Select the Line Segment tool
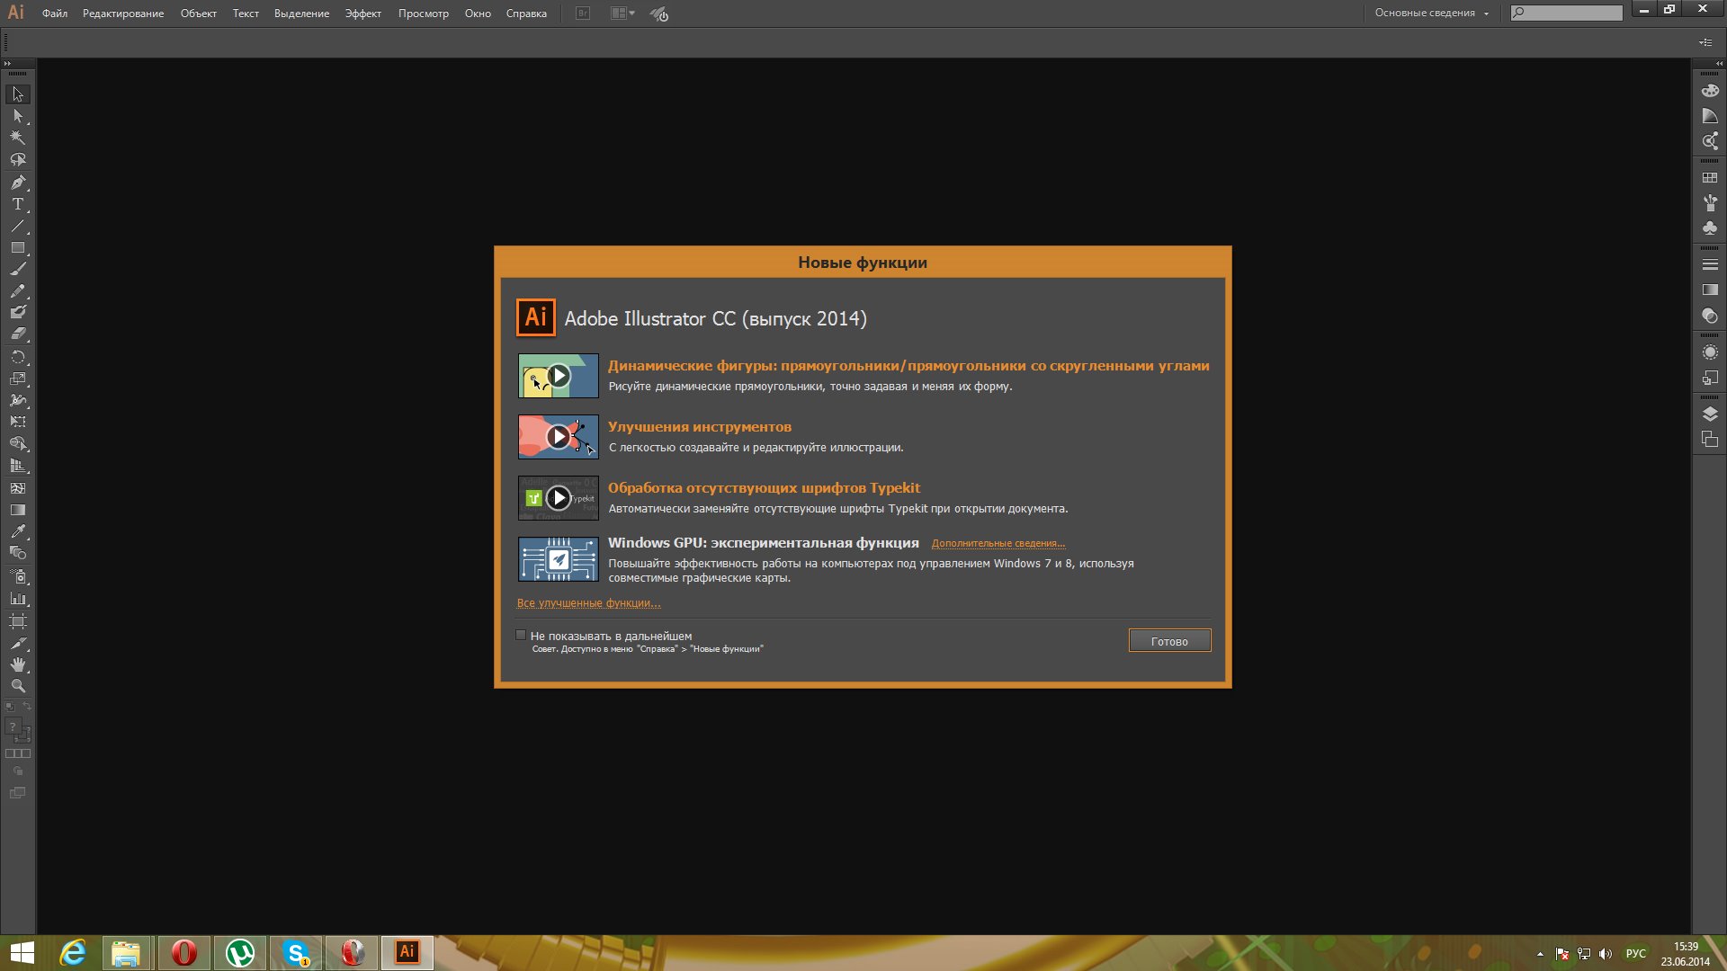This screenshot has width=1727, height=971. coord(18,226)
